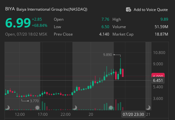175x120 pixels.
Task: Click the tall green candle under 9.890
Action: [121, 71]
